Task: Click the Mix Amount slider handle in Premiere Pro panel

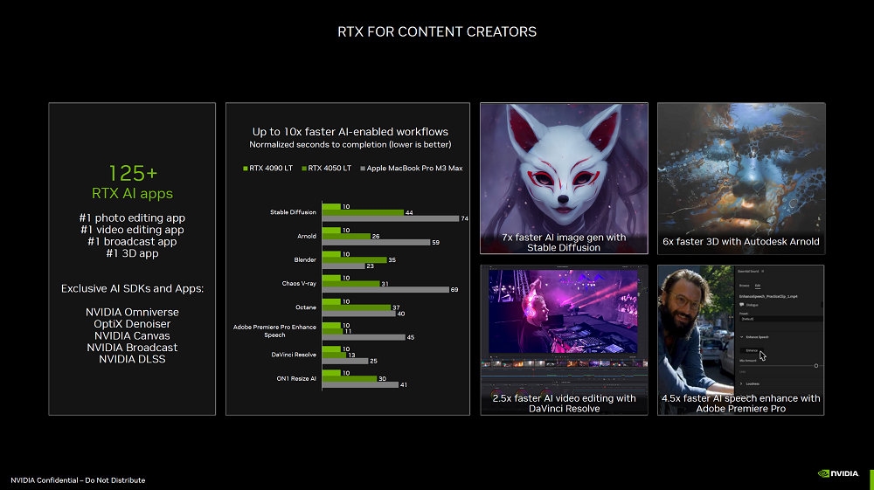Action: point(816,366)
